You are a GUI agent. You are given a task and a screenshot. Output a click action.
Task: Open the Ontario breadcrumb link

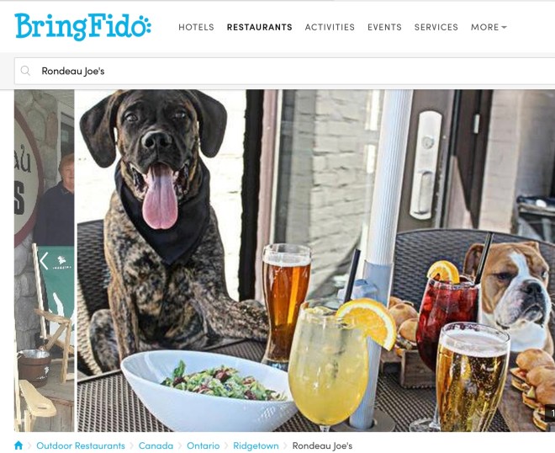pyautogui.click(x=203, y=445)
